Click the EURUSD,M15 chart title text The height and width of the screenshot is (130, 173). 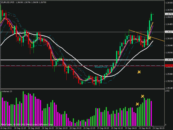click(x=8, y=2)
